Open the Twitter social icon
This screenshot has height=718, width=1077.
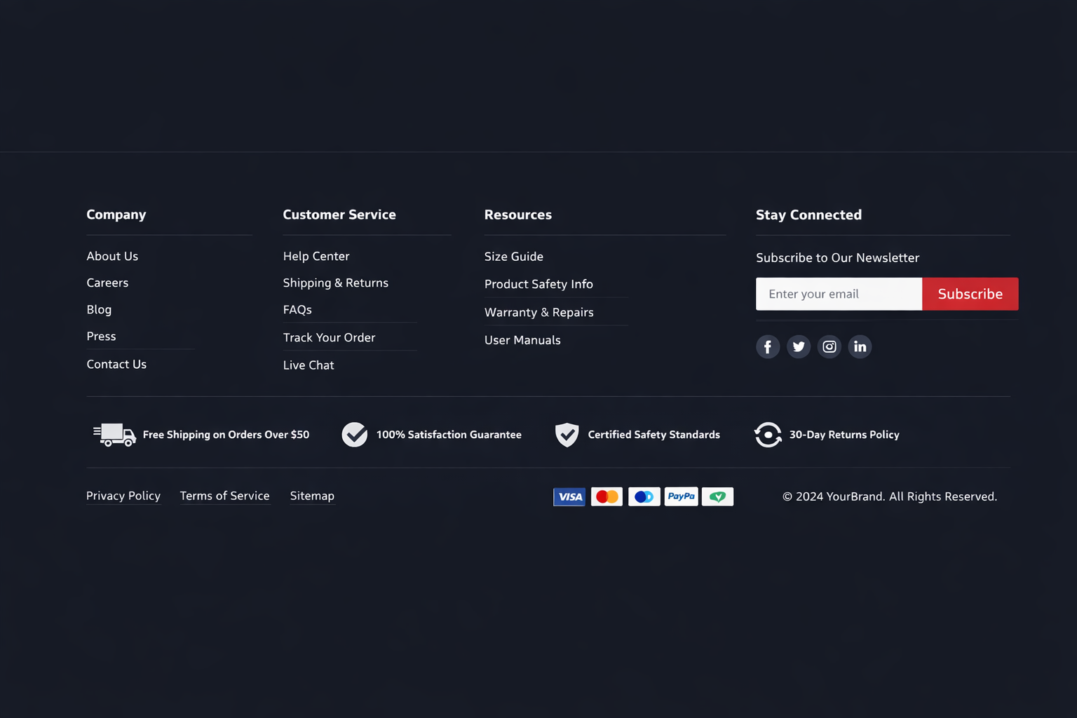(x=799, y=346)
